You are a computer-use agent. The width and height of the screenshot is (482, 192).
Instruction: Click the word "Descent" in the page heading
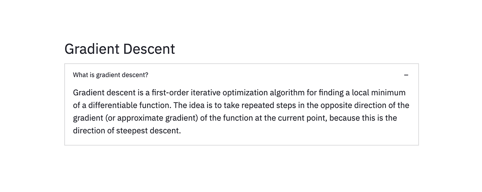149,49
